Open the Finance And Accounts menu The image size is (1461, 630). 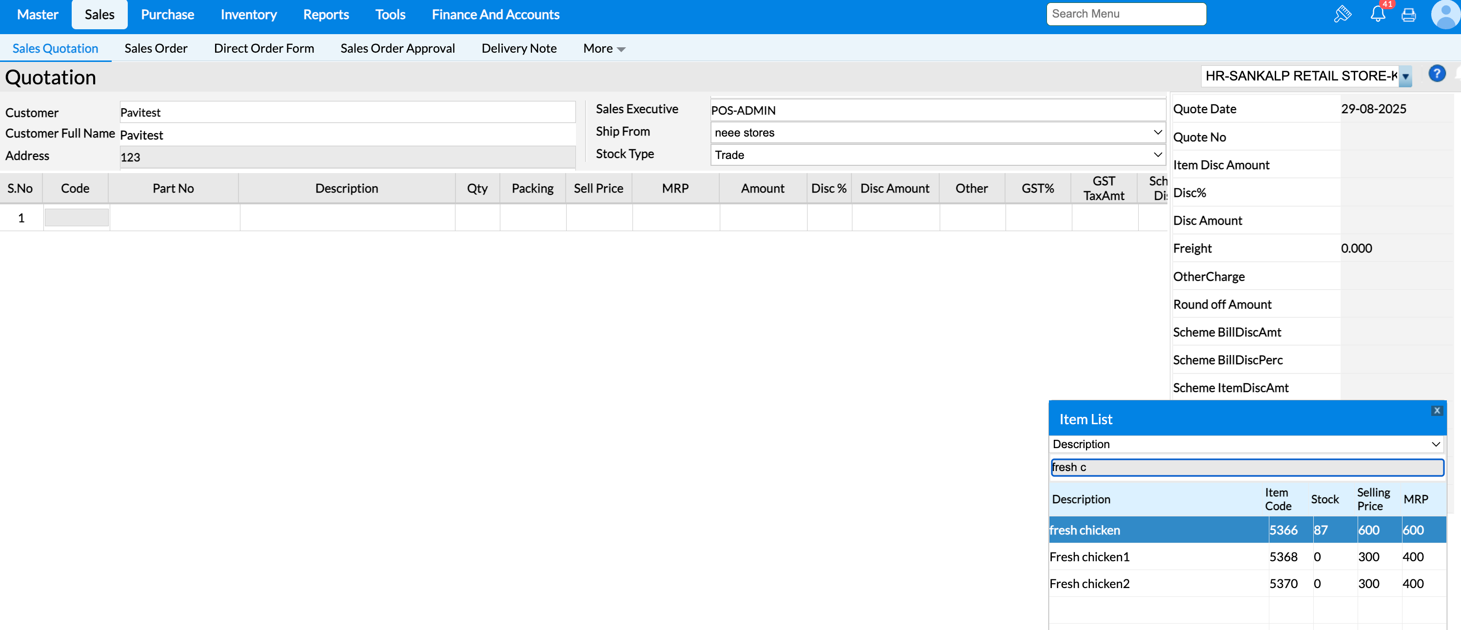[x=495, y=15]
